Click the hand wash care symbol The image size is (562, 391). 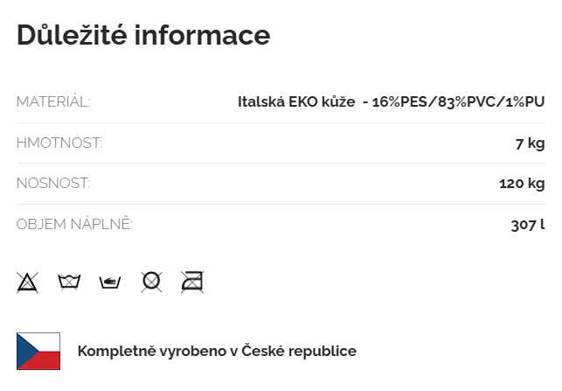pos(110,281)
